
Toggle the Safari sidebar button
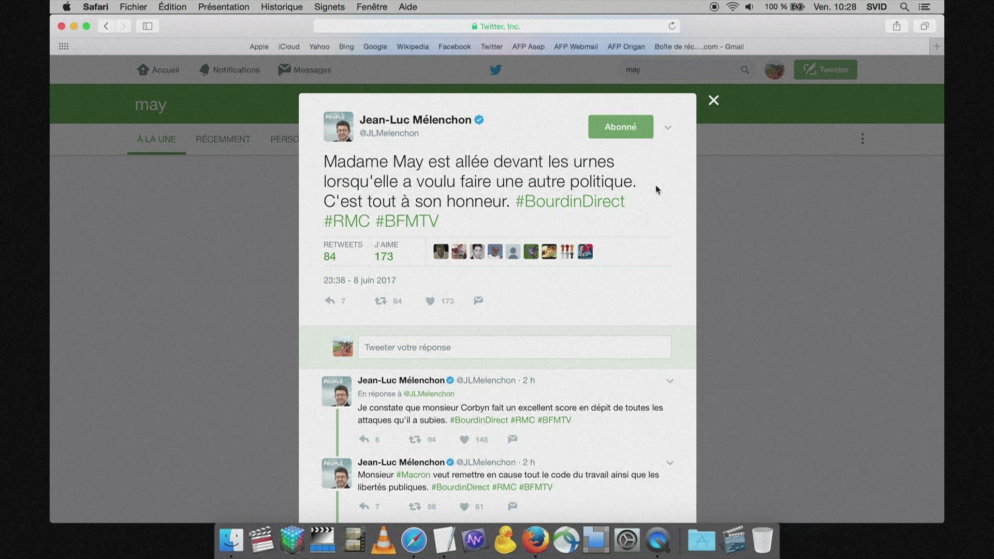(148, 26)
